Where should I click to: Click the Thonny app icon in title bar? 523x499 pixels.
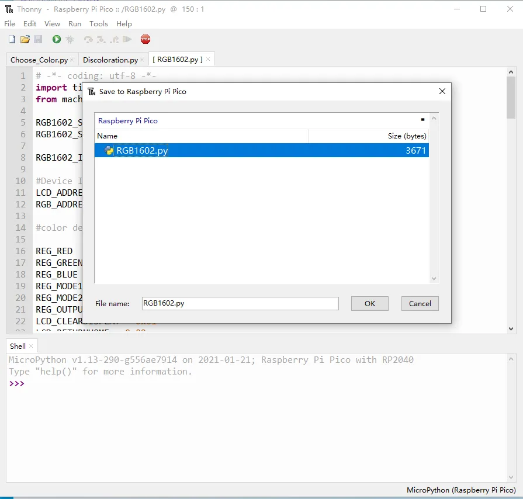(9, 9)
